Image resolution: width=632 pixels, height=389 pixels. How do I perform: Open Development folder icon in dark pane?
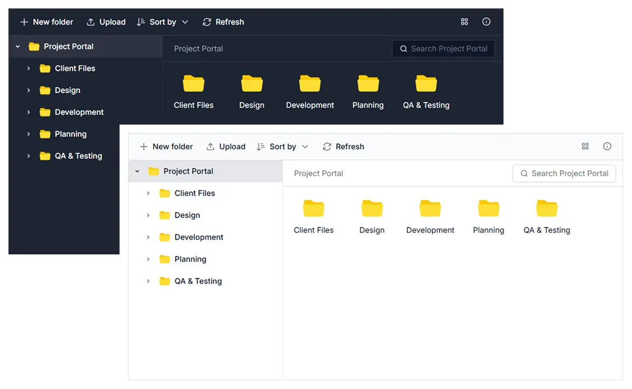pyautogui.click(x=310, y=84)
